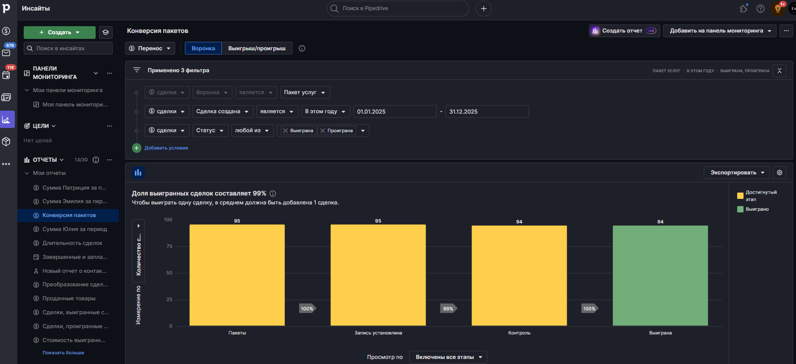
Task: Open the Products cube sidebar icon
Action: coord(6,141)
